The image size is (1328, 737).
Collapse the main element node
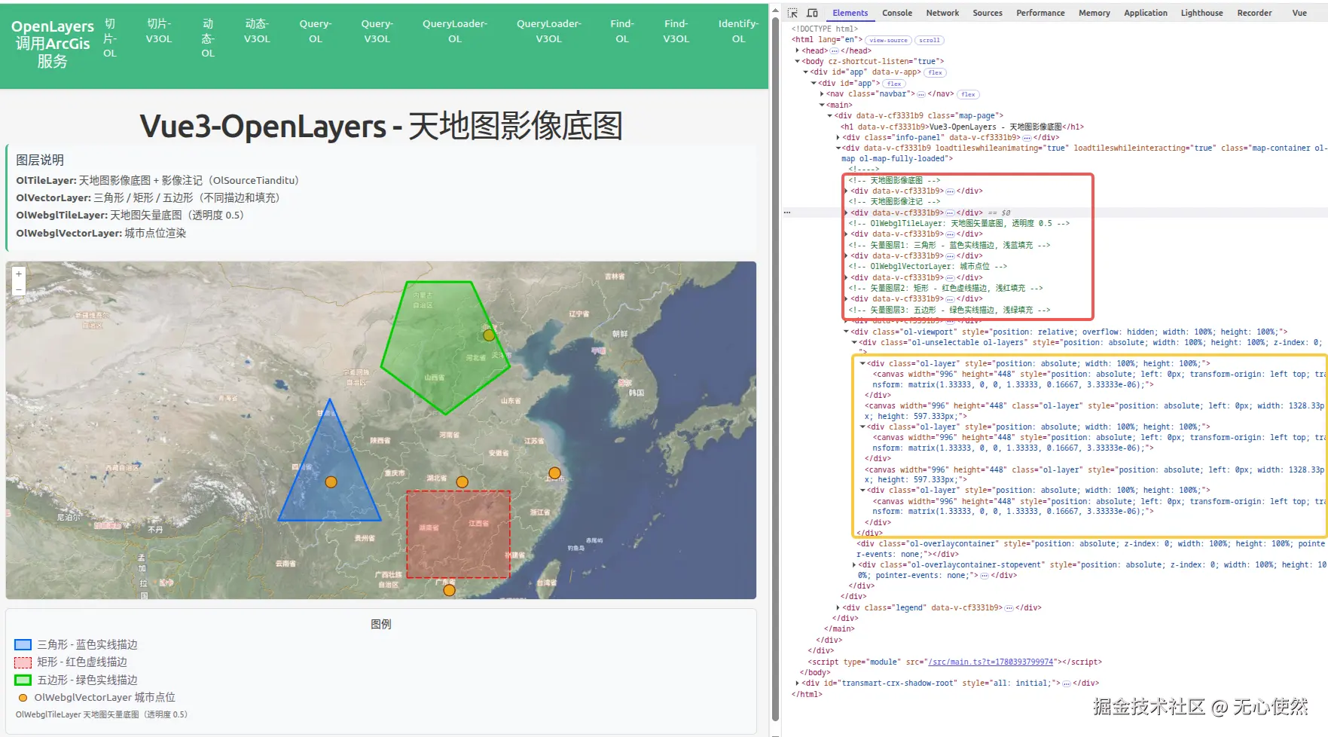click(823, 105)
